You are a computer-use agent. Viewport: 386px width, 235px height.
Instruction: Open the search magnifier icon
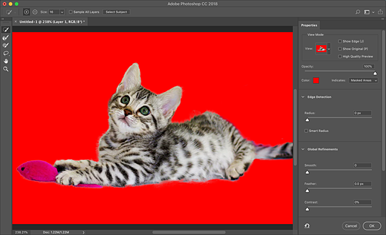358,12
